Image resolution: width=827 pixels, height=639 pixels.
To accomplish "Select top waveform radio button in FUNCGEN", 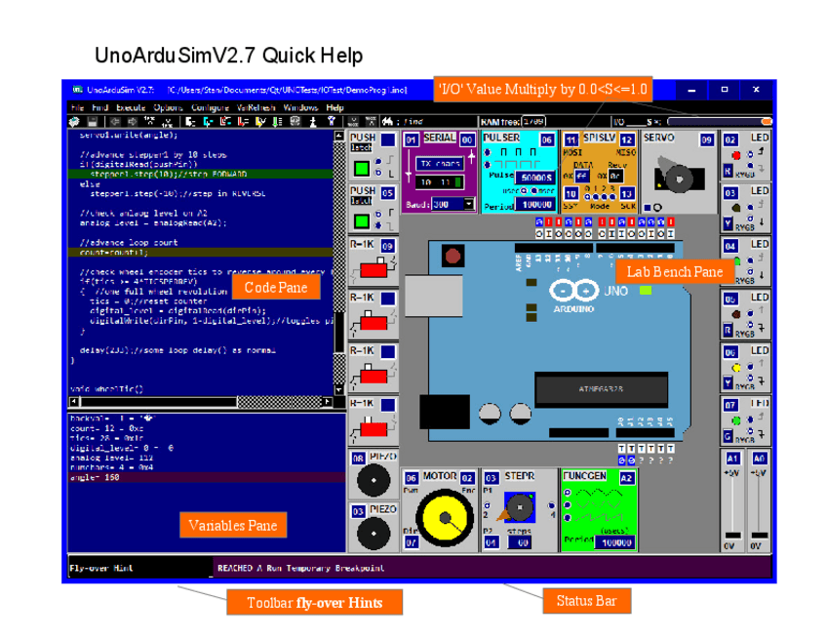I will pyautogui.click(x=568, y=493).
